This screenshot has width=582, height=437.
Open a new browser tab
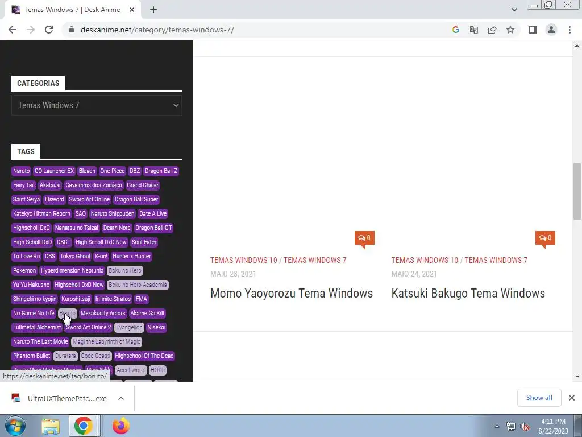coord(153,10)
